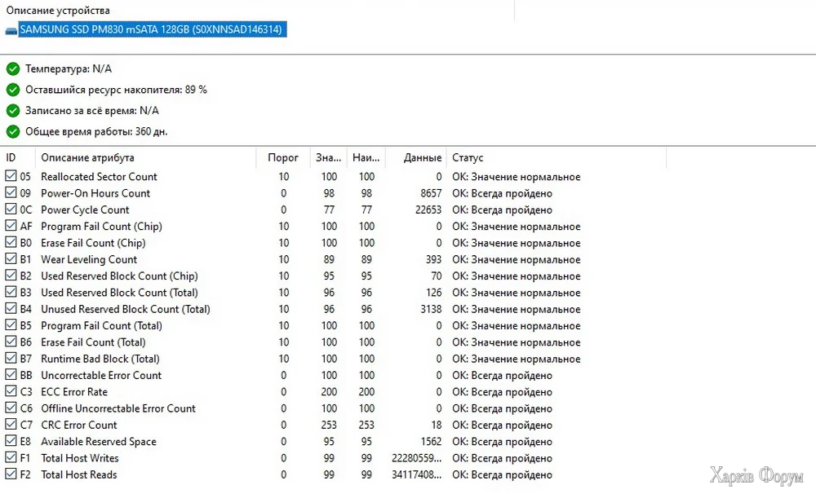Toggle the B5 Program Fail Count (Total) checkbox
The width and height of the screenshot is (816, 494).
click(11, 325)
